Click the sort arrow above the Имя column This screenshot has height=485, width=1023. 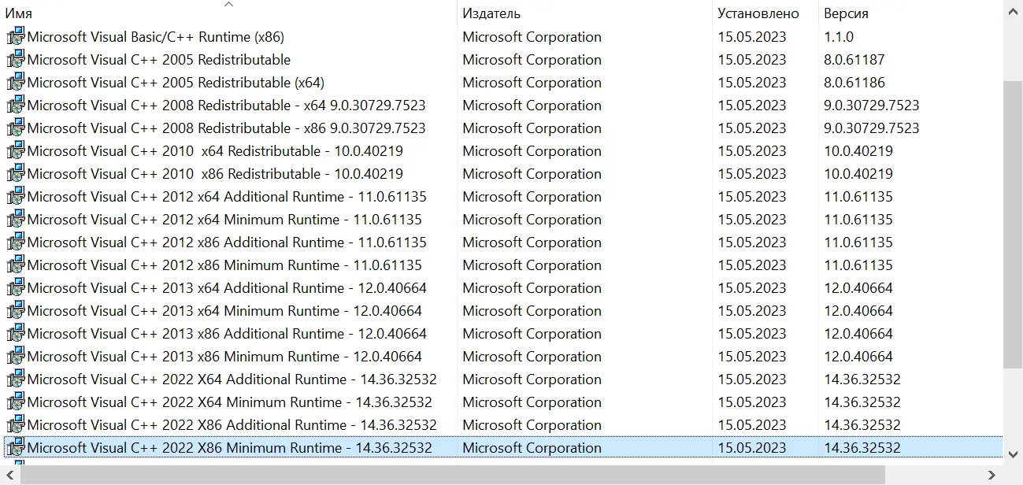pos(228,5)
